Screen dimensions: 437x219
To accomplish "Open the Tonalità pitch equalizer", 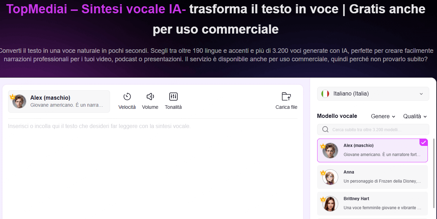I will pos(173,101).
